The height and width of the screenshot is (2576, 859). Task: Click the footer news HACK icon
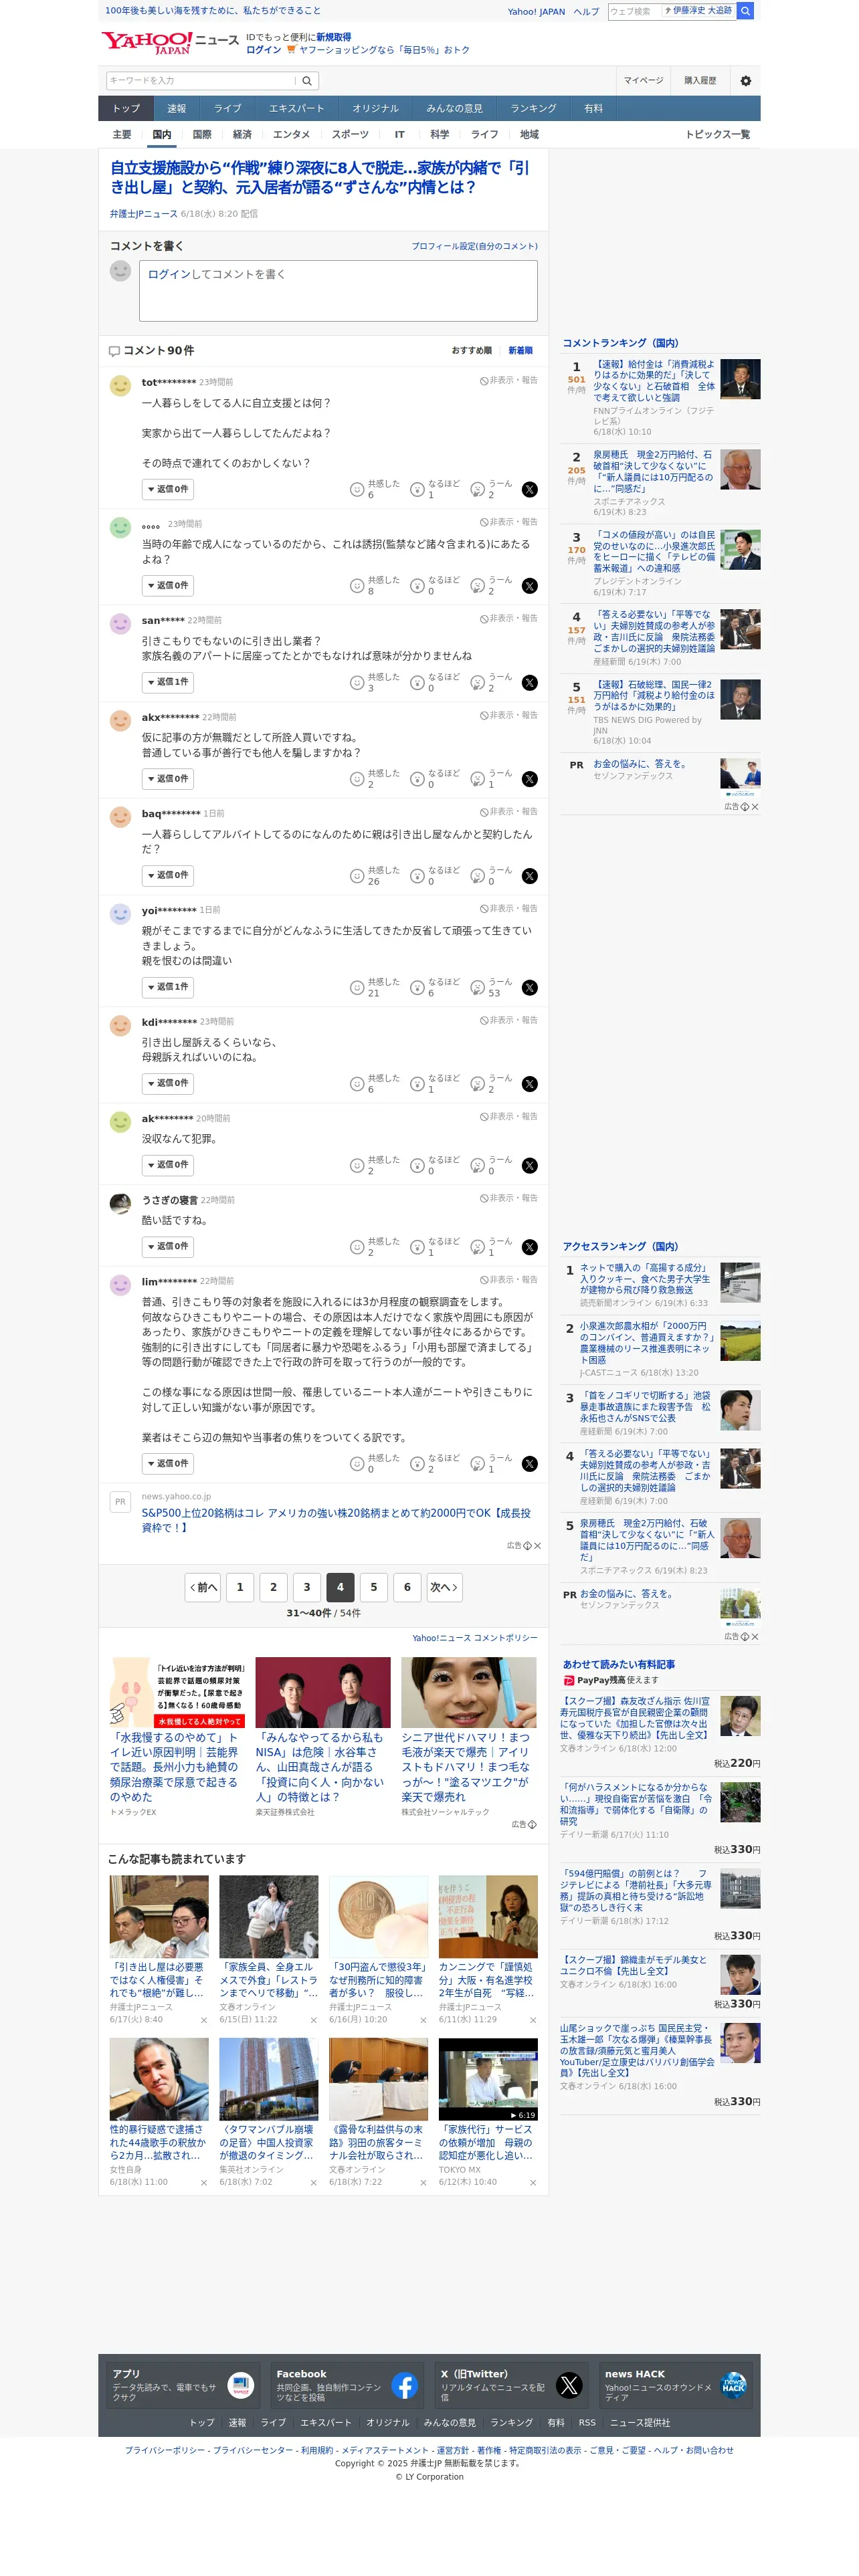pyautogui.click(x=733, y=2386)
